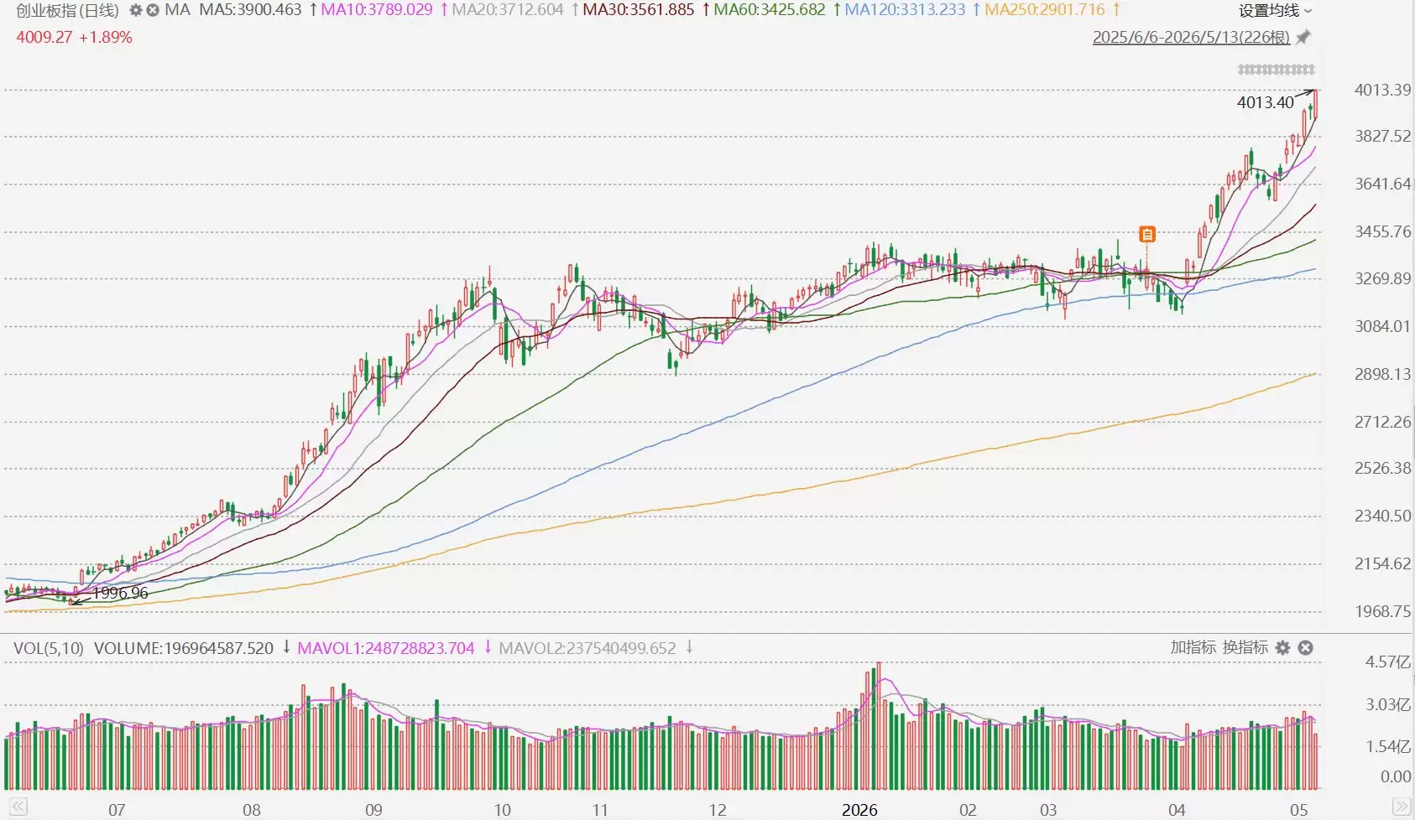Jump chart back with bottom-left double arrow
This screenshot has height=820, width=1415.
click(x=18, y=807)
